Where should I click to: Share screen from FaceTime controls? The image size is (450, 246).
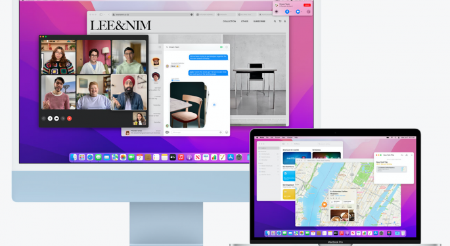pos(63,119)
